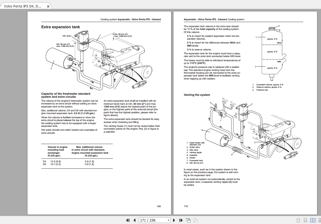Image resolution: width=321 pixels, height=224 pixels.
Task: Click the Venting the system section title
Action: (196, 95)
